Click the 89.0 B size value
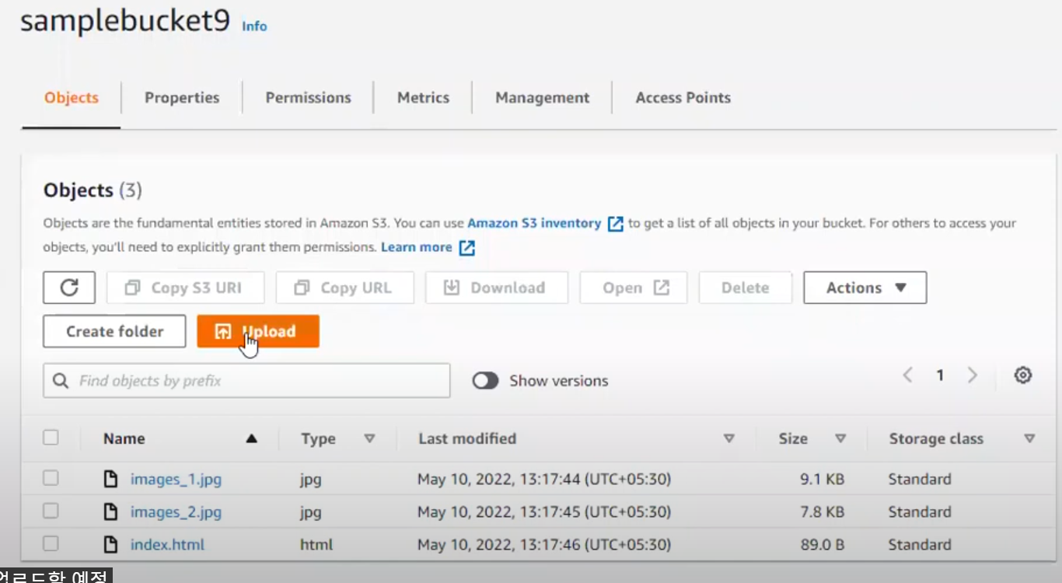This screenshot has width=1062, height=583. [x=821, y=544]
